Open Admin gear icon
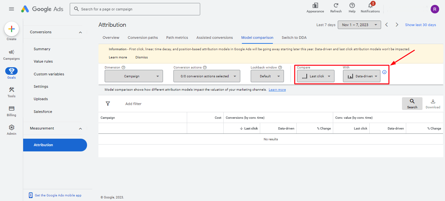The width and height of the screenshot is (445, 201). (11, 127)
